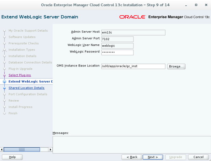
Task: Click the OMS Instance Base Location field
Action: pos(133,66)
